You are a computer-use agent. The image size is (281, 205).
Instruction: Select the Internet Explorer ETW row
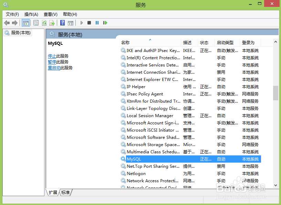pyautogui.click(x=190, y=80)
